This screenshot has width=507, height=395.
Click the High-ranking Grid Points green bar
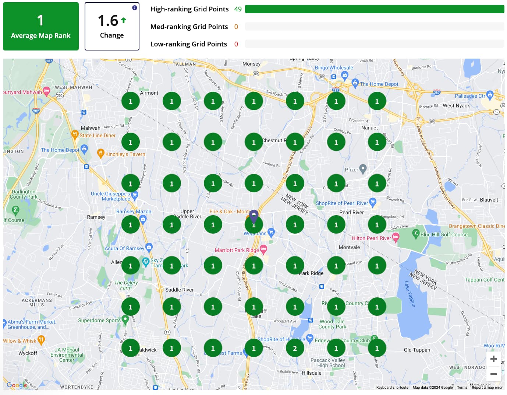374,9
